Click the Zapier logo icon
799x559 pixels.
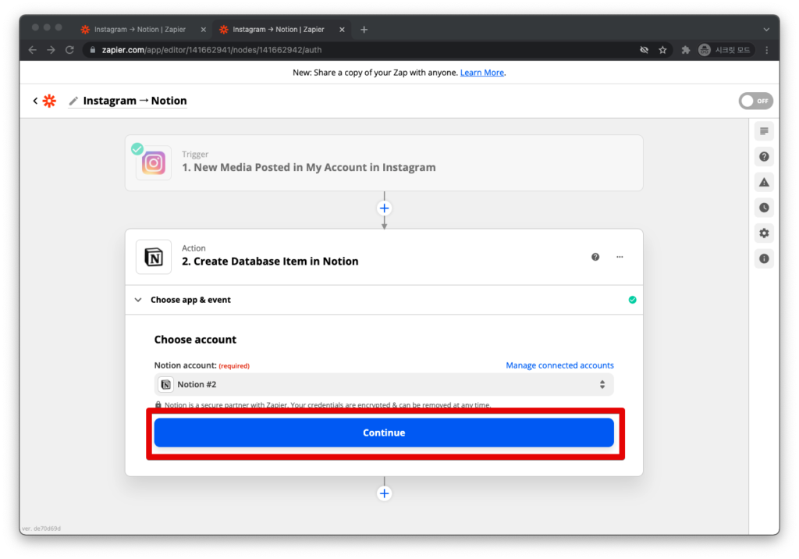(x=49, y=101)
